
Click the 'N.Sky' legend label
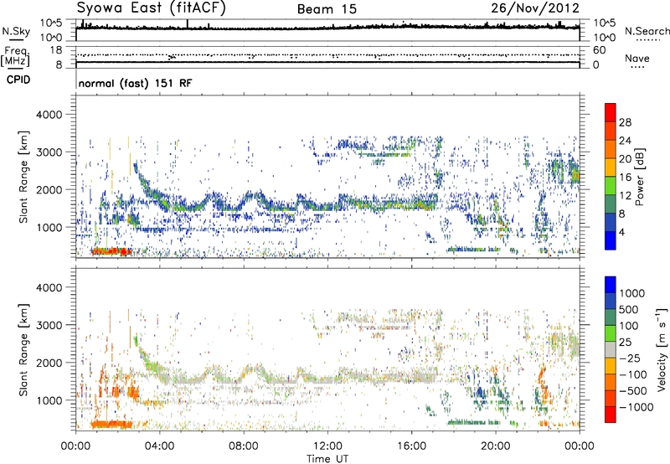pyautogui.click(x=16, y=31)
